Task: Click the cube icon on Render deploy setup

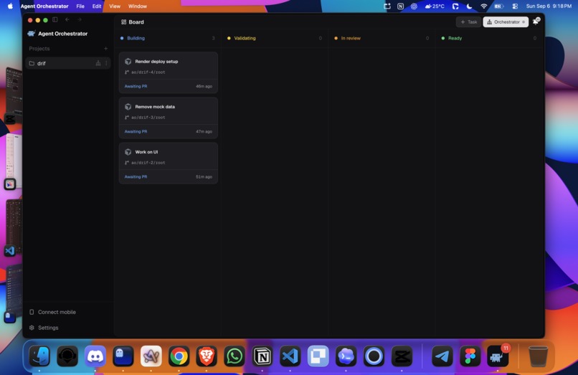Action: click(128, 62)
